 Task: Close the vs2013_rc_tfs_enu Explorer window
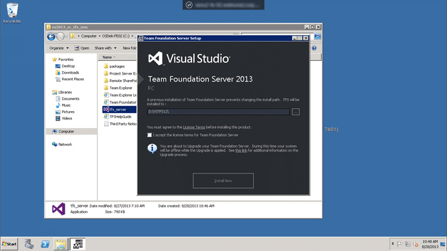point(318,27)
